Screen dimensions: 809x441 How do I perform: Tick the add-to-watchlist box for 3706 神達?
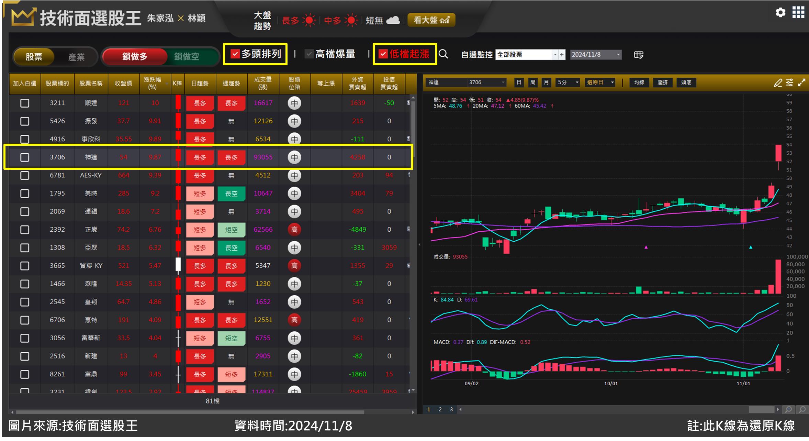tap(25, 157)
